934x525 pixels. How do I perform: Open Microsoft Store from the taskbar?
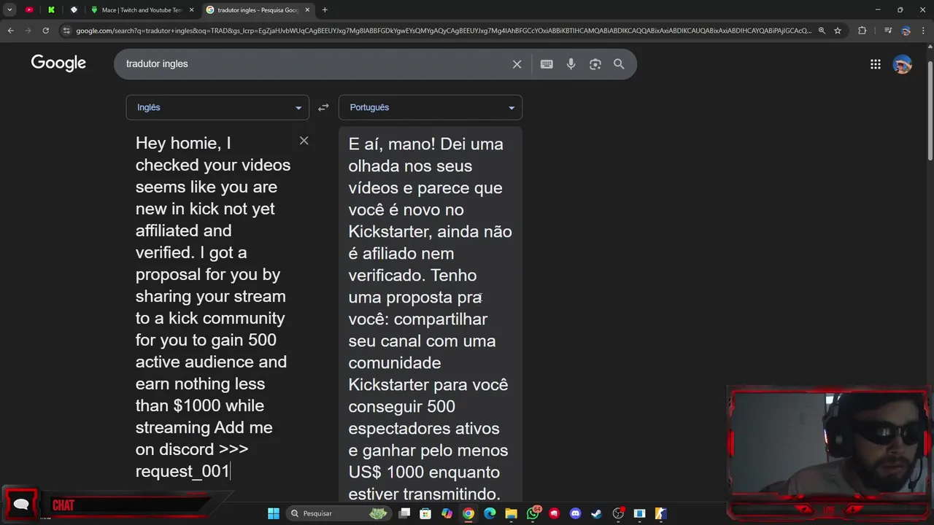click(x=425, y=513)
